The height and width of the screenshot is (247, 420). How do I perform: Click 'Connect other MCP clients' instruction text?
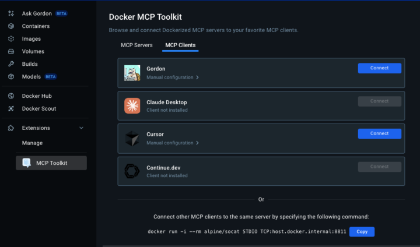click(x=261, y=217)
